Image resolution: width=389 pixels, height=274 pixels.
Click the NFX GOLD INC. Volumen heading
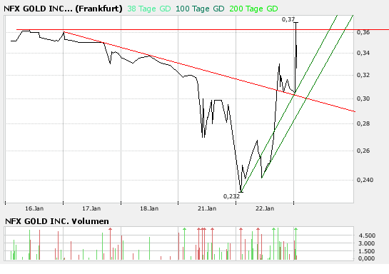click(57, 221)
